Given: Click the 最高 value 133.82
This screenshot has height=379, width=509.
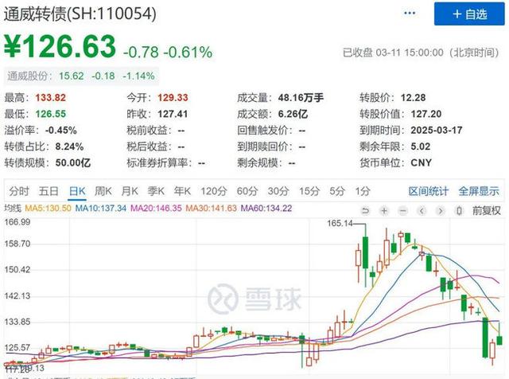Looking at the screenshot, I should click(50, 97).
